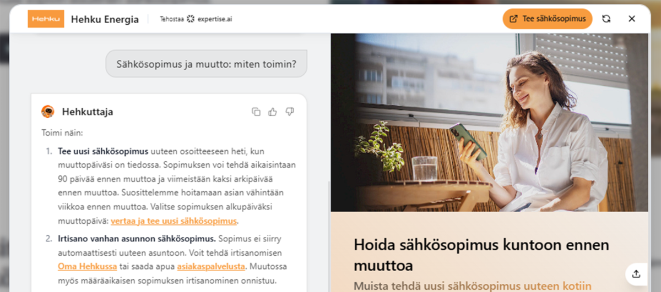
Task: Give thumbs up to the answer
Action: pos(273,112)
